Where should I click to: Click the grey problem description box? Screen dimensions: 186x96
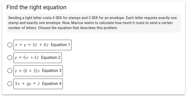[94, 23]
